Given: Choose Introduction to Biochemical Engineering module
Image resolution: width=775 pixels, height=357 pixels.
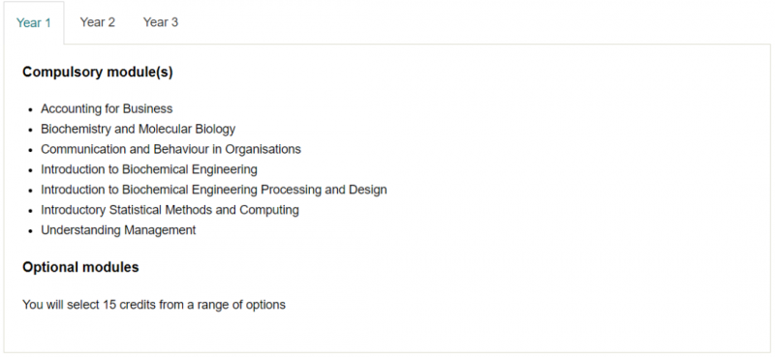Looking at the screenshot, I should click(149, 169).
